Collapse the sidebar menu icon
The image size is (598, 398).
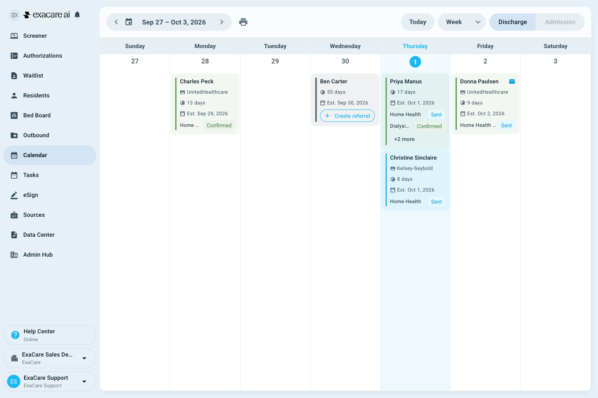pyautogui.click(x=14, y=15)
